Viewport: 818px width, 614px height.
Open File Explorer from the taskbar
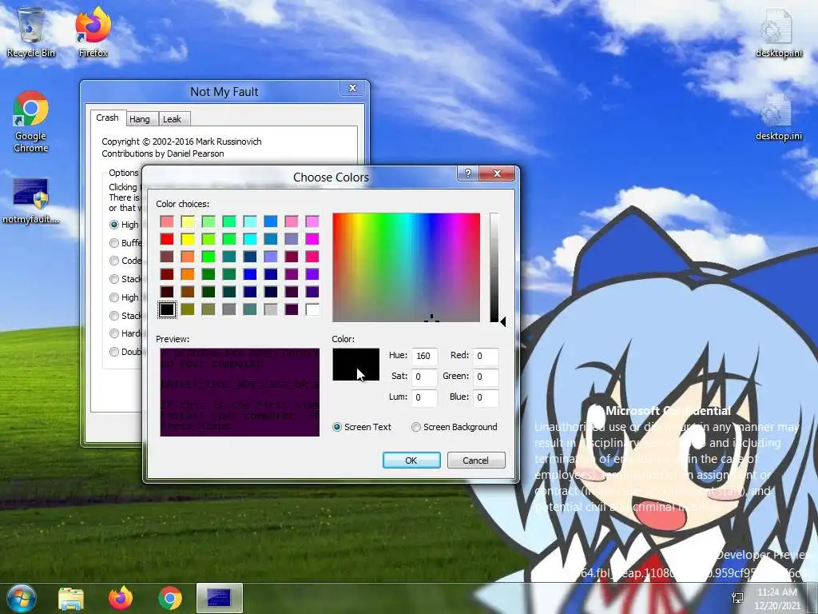[x=71, y=598]
